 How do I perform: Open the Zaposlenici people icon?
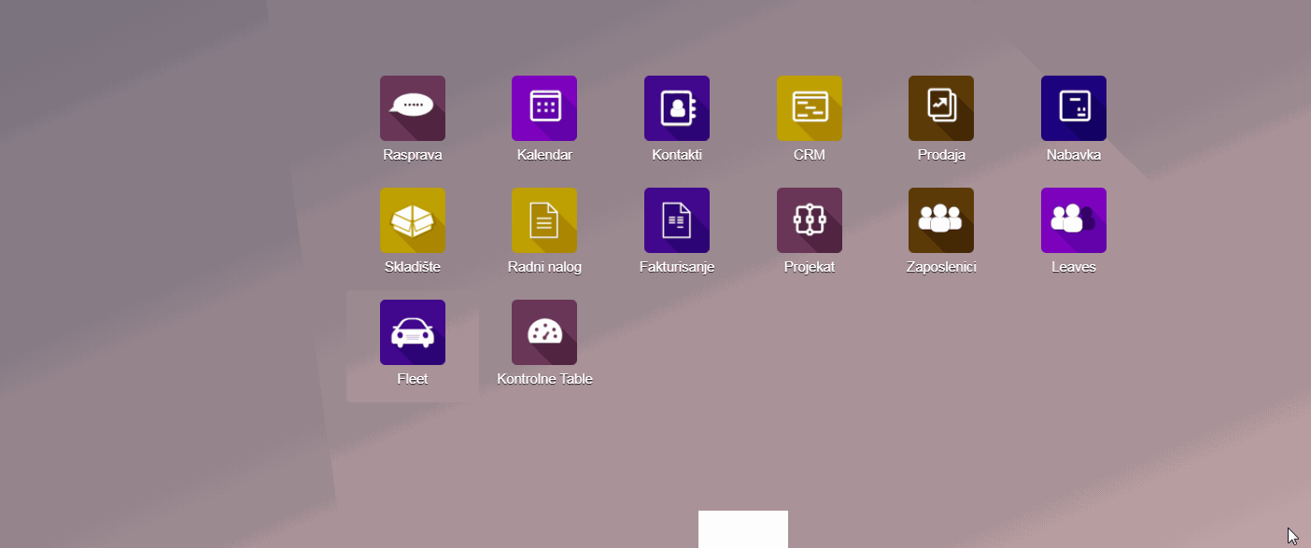pos(941,220)
